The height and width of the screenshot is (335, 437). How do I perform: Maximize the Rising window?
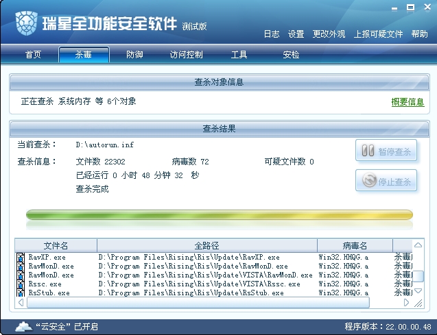[410, 8]
